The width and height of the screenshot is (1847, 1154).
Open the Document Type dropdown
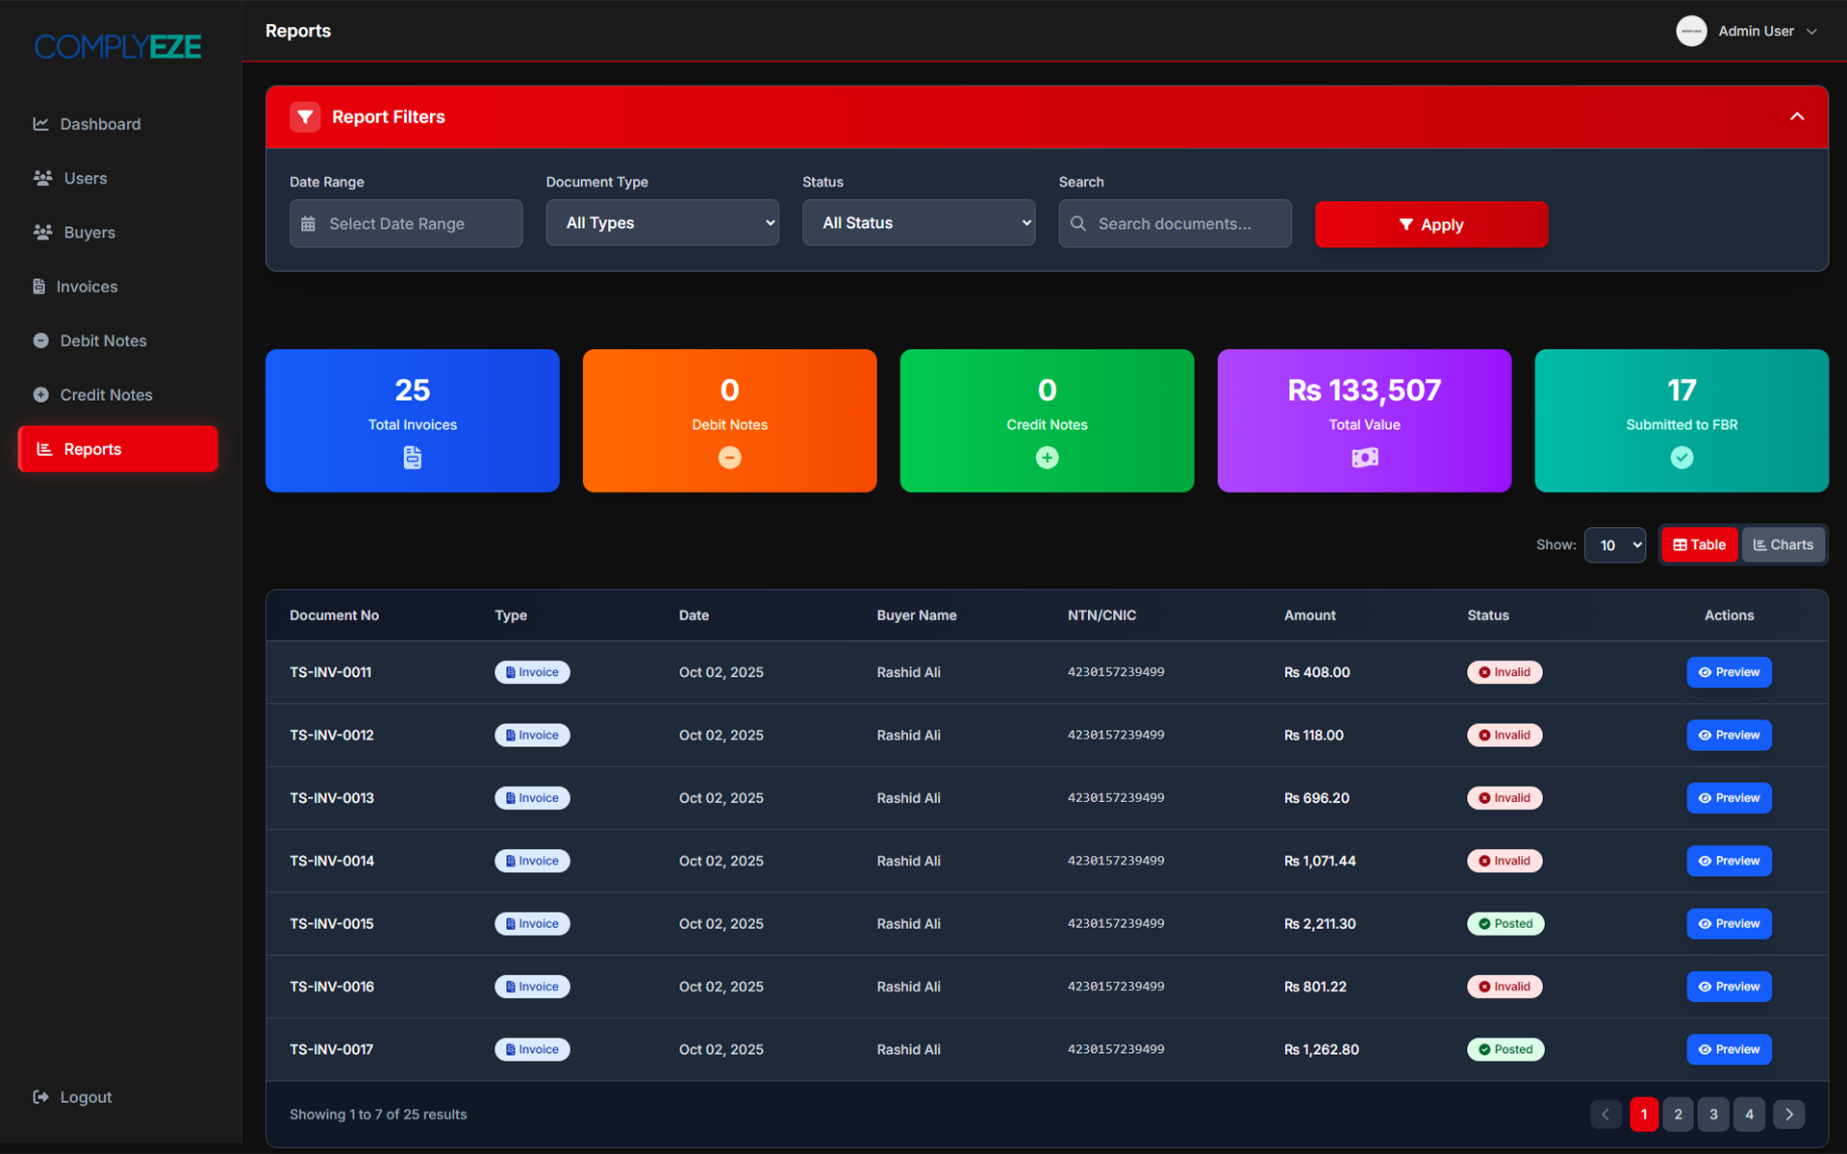(x=662, y=223)
